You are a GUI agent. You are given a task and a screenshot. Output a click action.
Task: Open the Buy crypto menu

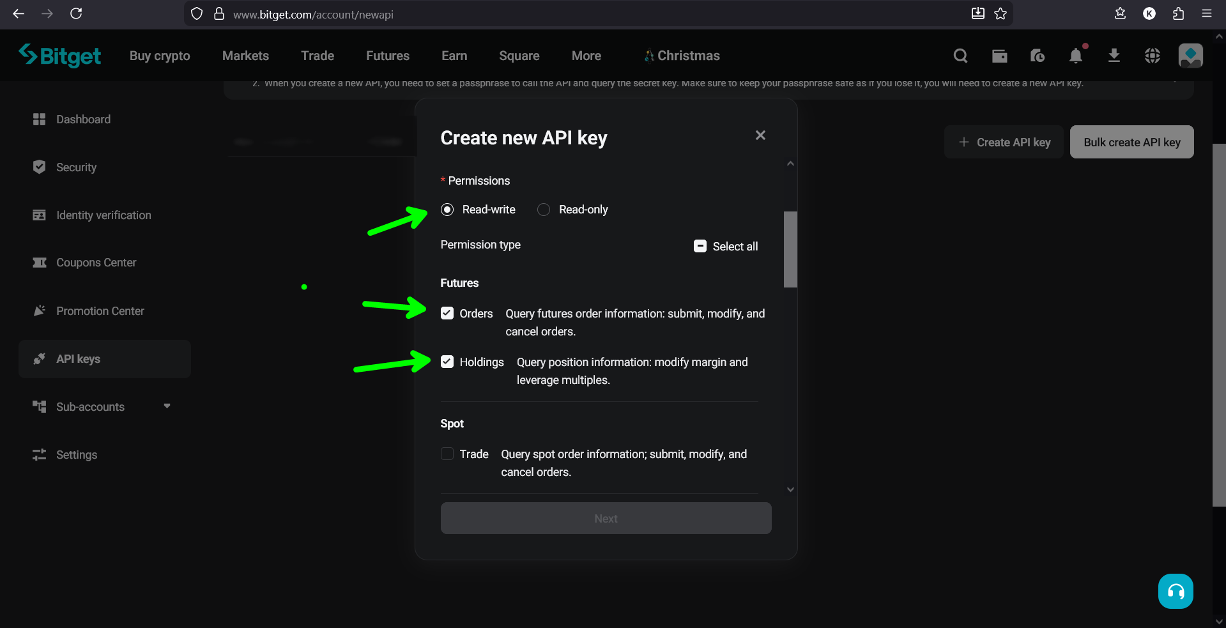[x=160, y=56]
